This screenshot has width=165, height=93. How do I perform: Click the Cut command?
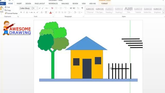point(7,7)
